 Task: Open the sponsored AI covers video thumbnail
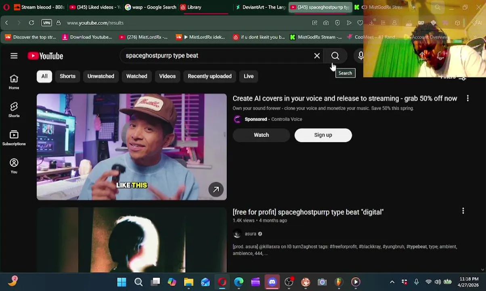click(x=132, y=147)
